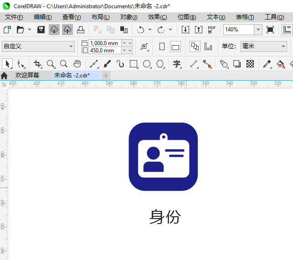Open the Edit menu
293x260 pixels.
coord(42,17)
